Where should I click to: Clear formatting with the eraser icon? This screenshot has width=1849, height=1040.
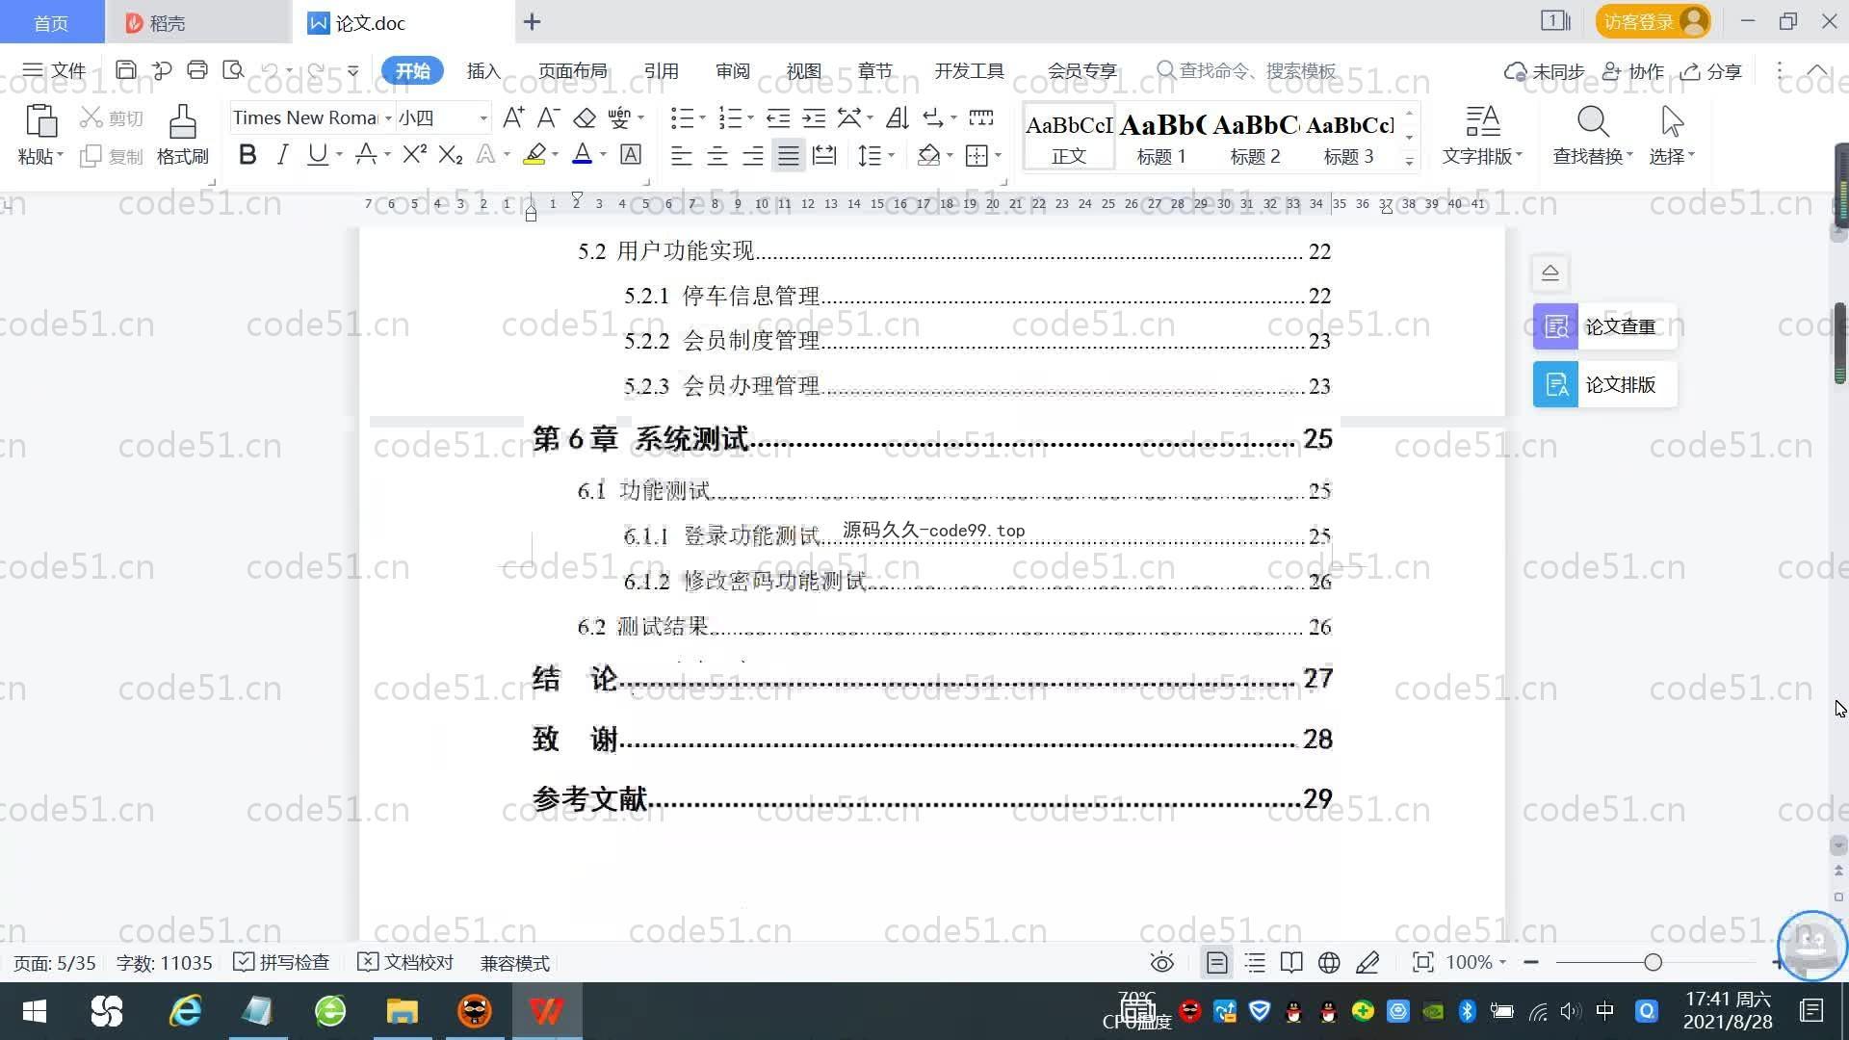pyautogui.click(x=585, y=117)
